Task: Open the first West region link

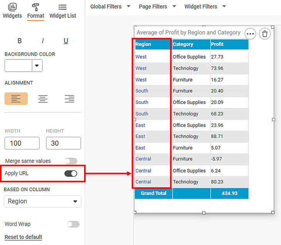Action: pyautogui.click(x=141, y=57)
